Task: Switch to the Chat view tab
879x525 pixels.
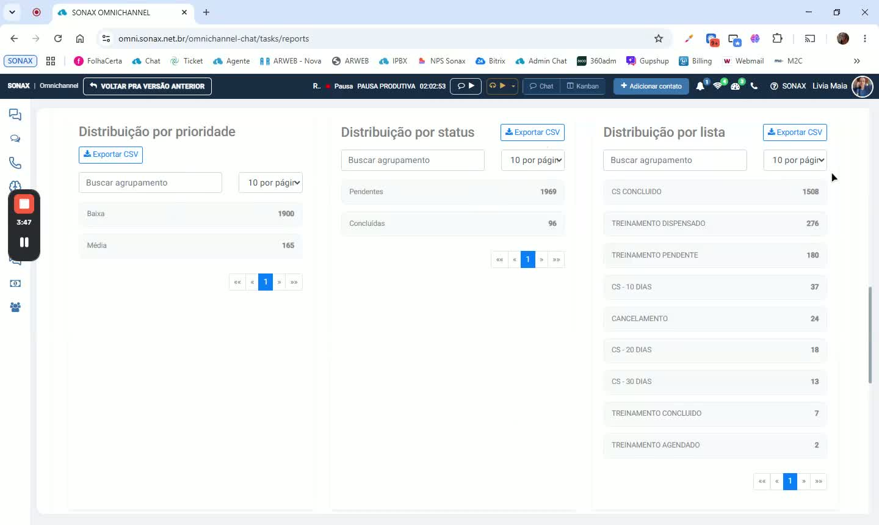Action: pos(541,86)
